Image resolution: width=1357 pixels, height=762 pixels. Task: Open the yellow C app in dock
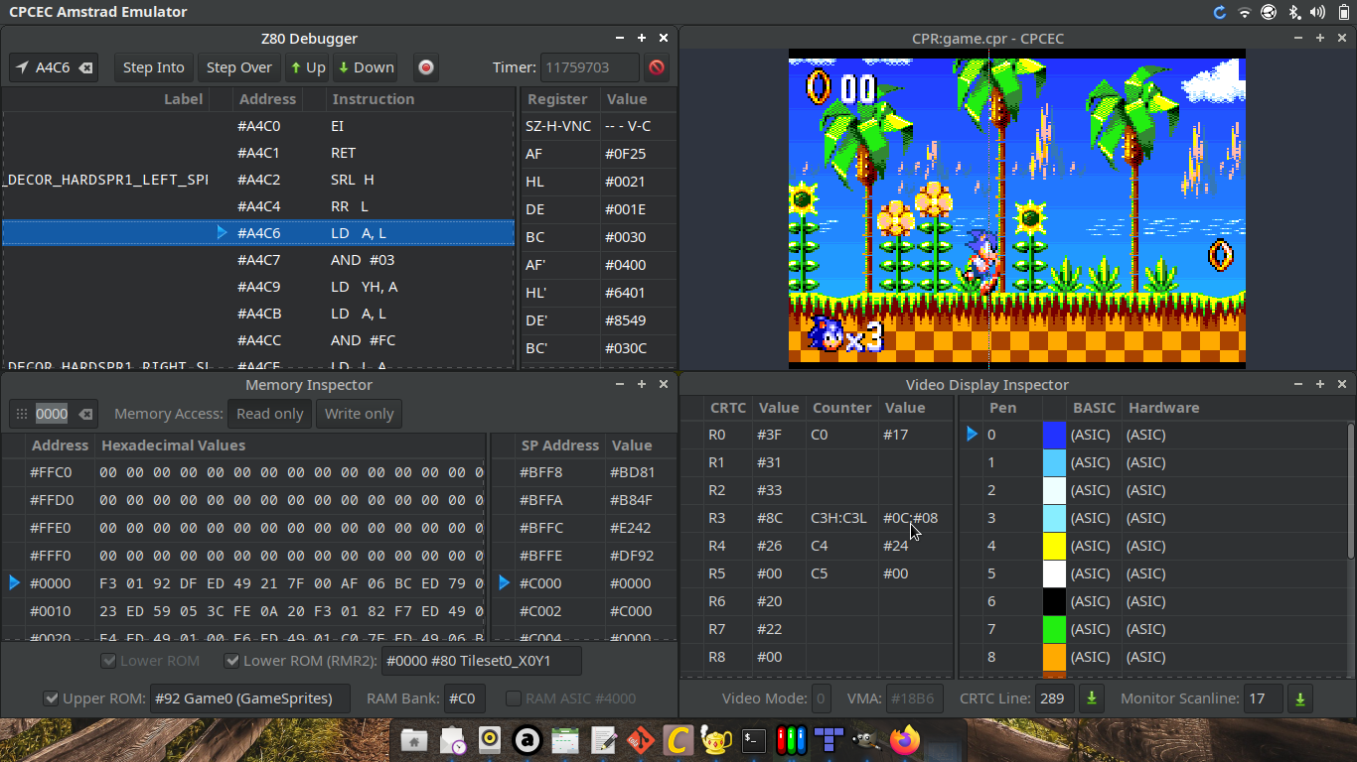[678, 740]
